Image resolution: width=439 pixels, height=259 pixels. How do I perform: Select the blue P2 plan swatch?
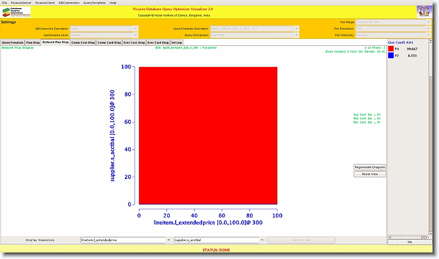click(x=391, y=56)
